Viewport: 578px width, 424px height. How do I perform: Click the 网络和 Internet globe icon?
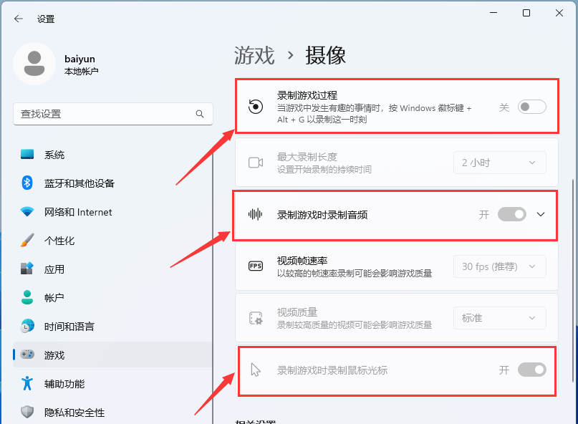tap(27, 212)
